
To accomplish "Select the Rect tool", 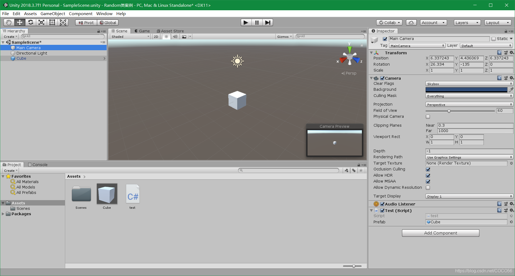I will 52,22.
